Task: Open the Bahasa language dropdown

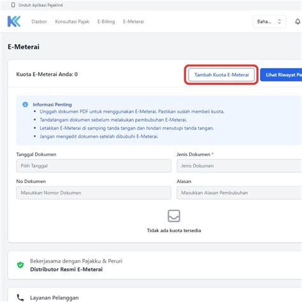Action: 270,22
